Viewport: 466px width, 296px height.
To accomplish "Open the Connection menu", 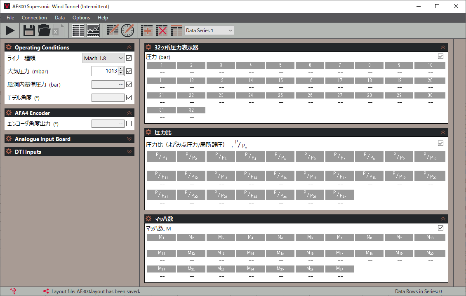I will pyautogui.click(x=34, y=18).
